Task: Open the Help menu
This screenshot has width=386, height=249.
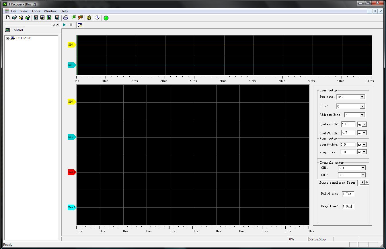Action: [x=64, y=11]
